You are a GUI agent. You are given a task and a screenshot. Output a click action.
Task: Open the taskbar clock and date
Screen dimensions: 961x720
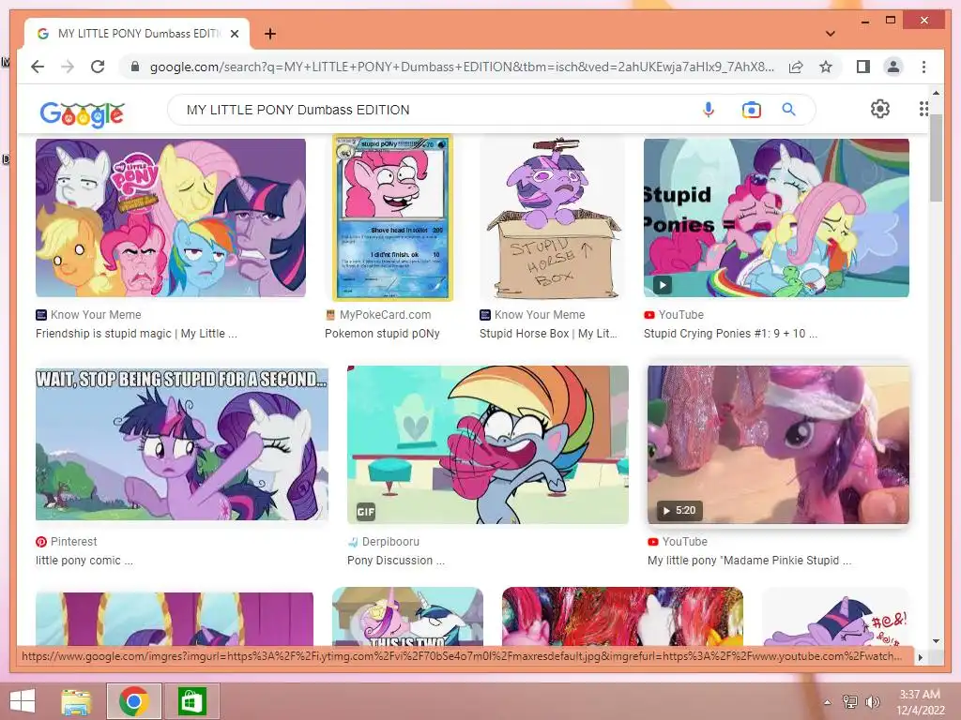(x=920, y=702)
